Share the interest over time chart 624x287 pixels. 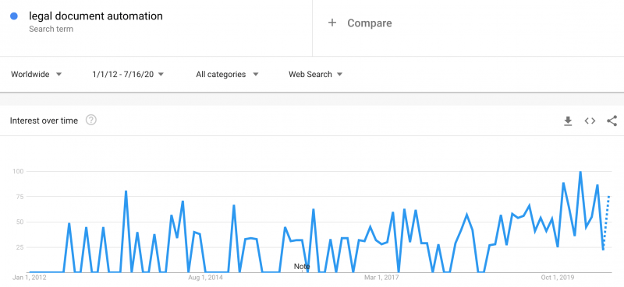612,121
